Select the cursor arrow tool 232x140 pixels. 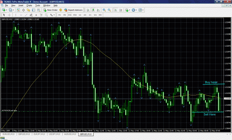point(4,15)
